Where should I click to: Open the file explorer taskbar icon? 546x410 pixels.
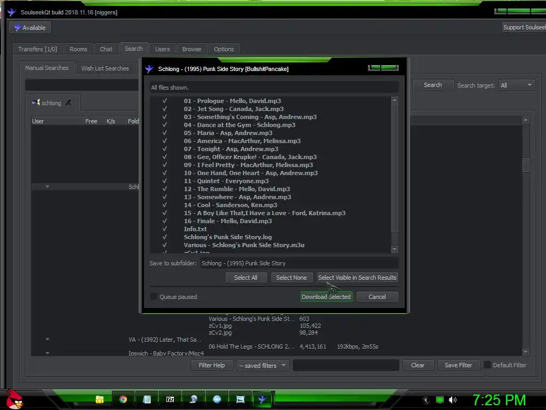pos(100,399)
